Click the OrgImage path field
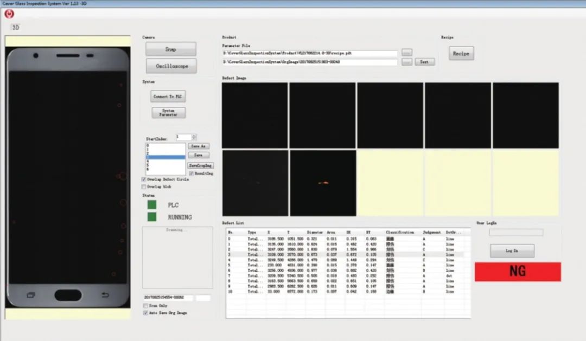This screenshot has width=586, height=341. point(310,62)
